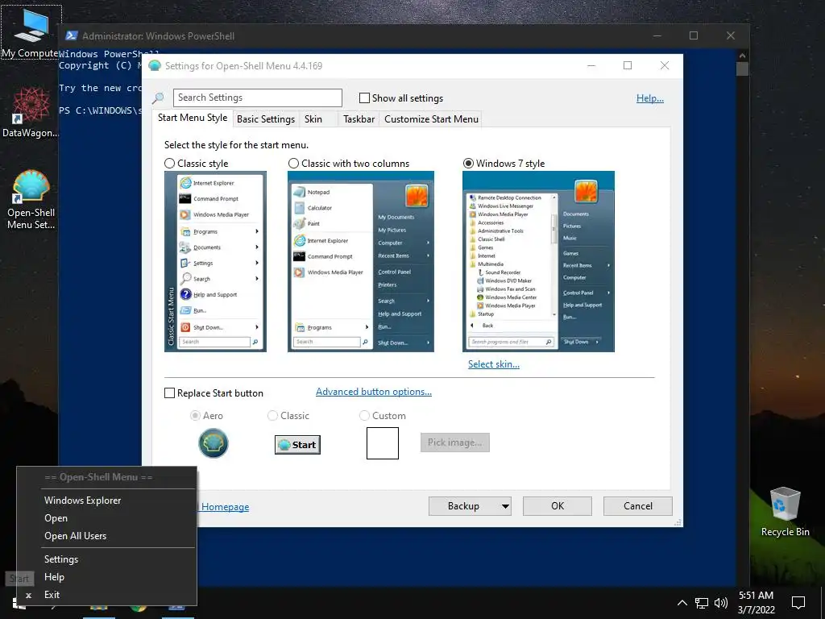Click the Classic with two columns preview image
The width and height of the screenshot is (825, 619).
[x=361, y=262]
